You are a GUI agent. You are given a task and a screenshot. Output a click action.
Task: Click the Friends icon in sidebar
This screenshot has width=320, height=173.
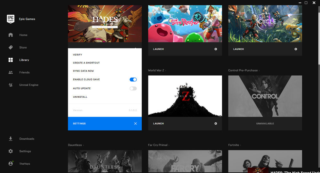[11, 72]
